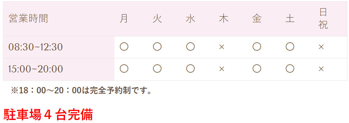This screenshot has width=349, height=123.
Task: Select the 営業時間 header cell
Action: [59, 19]
